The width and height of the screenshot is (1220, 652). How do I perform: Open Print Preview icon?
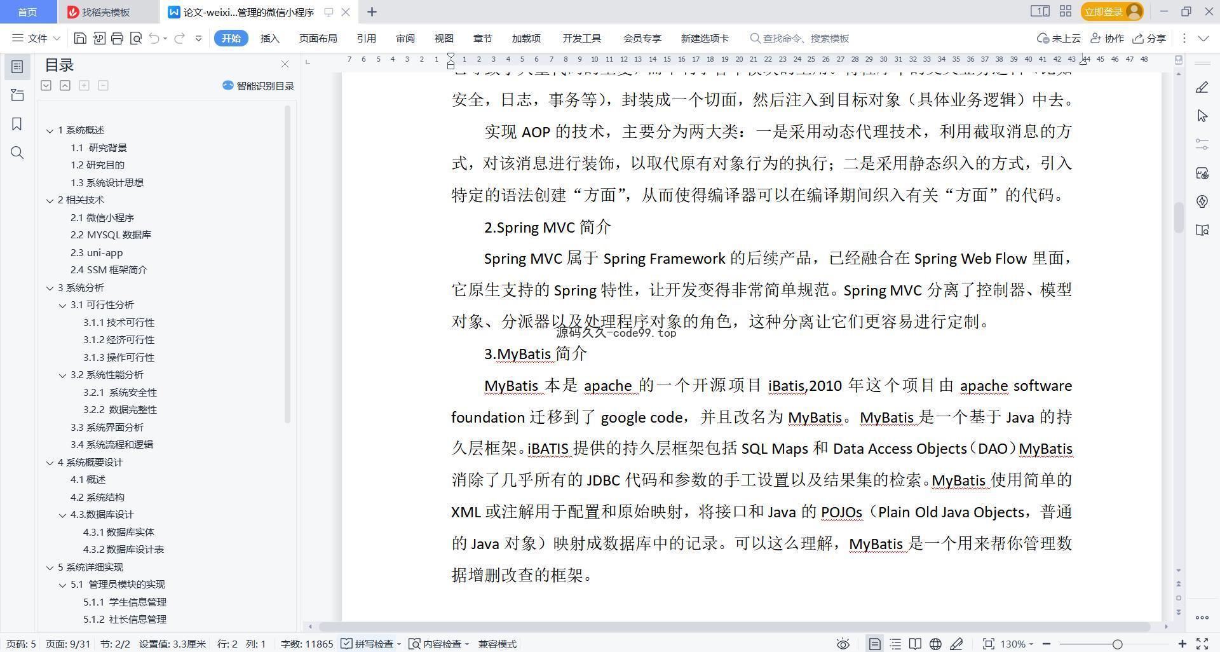click(x=135, y=38)
